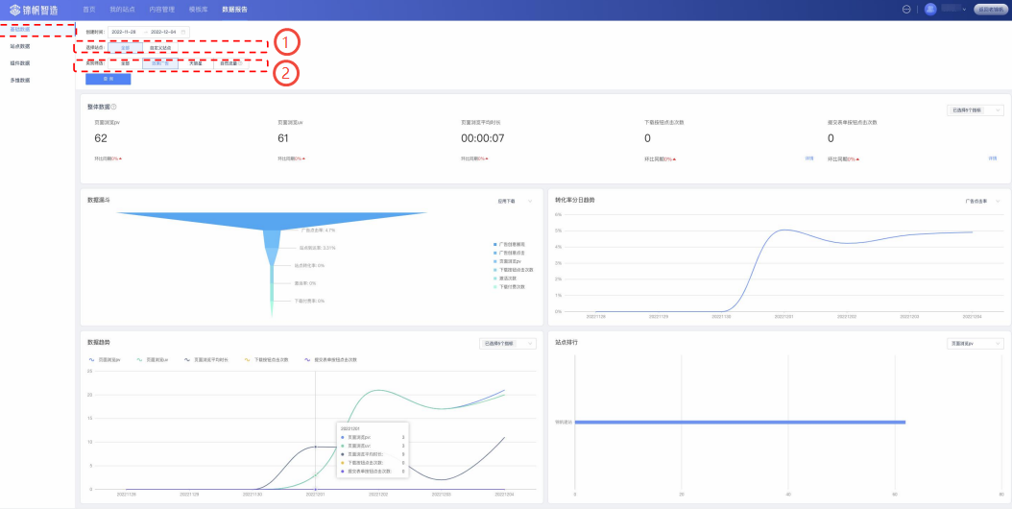Click the calendar icon in date range
The height and width of the screenshot is (509, 1012).
point(183,32)
